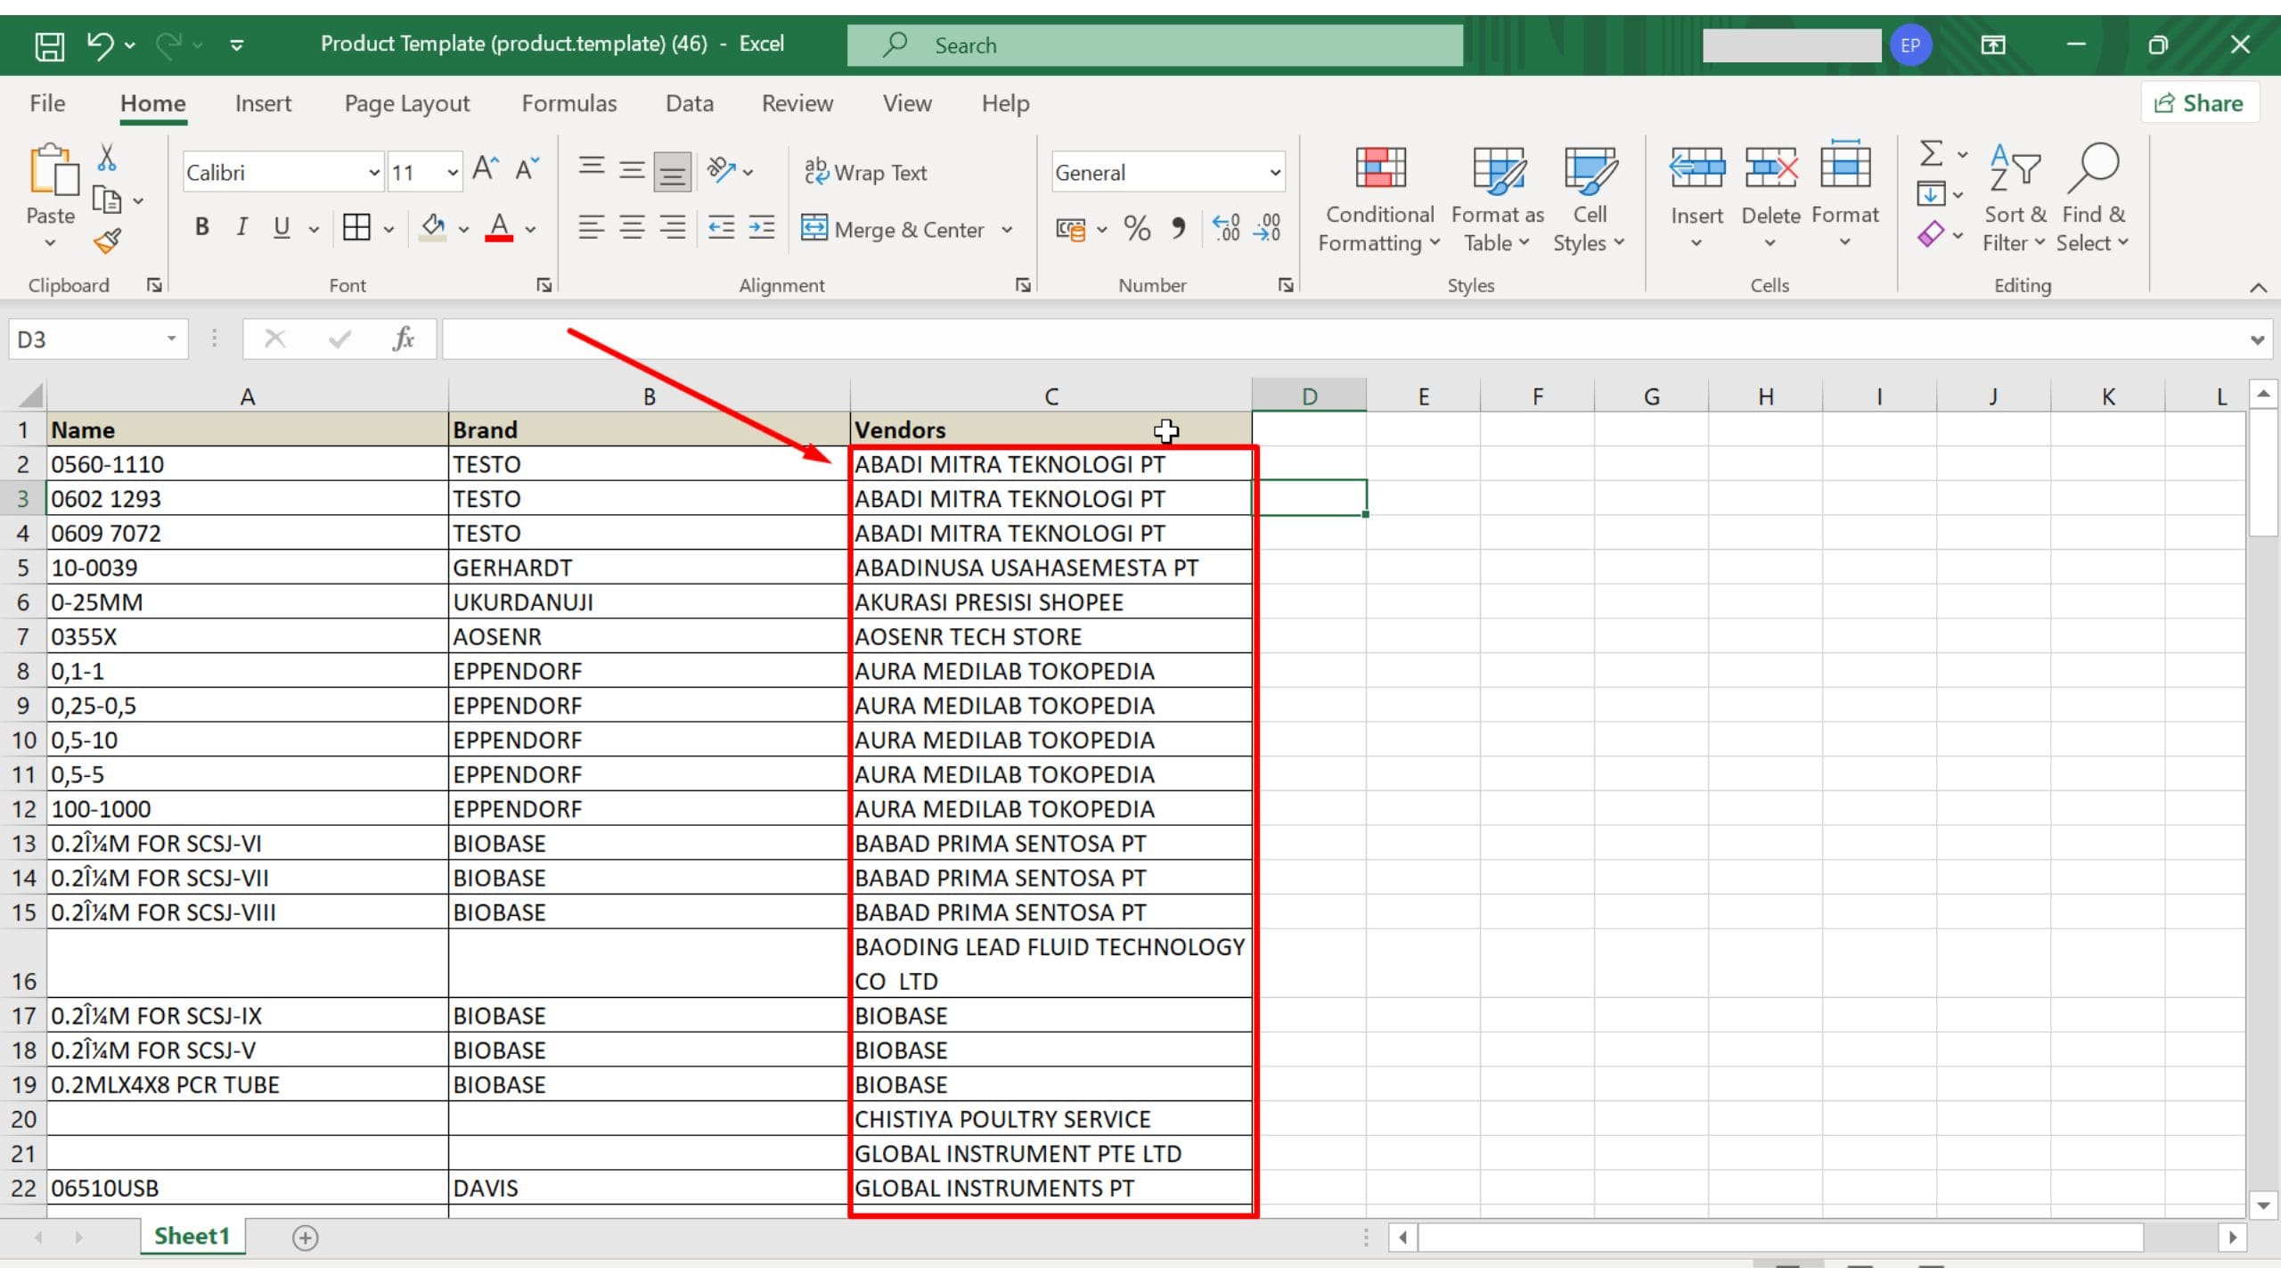
Task: Click the Percent Style icon
Action: pos(1137,228)
